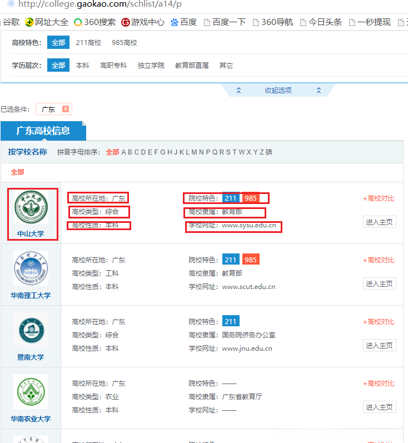Screen dimensions: 408x443
Task: Click 211 badge for 暨南大学
Action: click(x=231, y=321)
